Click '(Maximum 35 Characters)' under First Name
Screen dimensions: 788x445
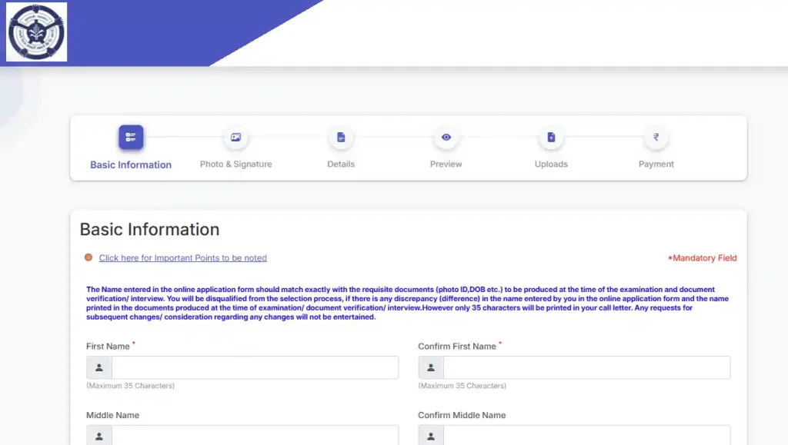coord(130,386)
